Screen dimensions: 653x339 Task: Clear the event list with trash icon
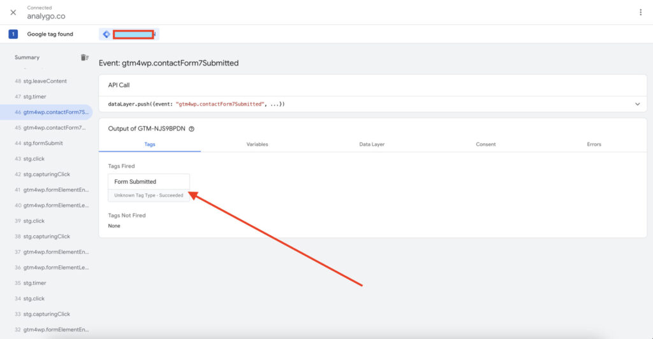click(84, 57)
